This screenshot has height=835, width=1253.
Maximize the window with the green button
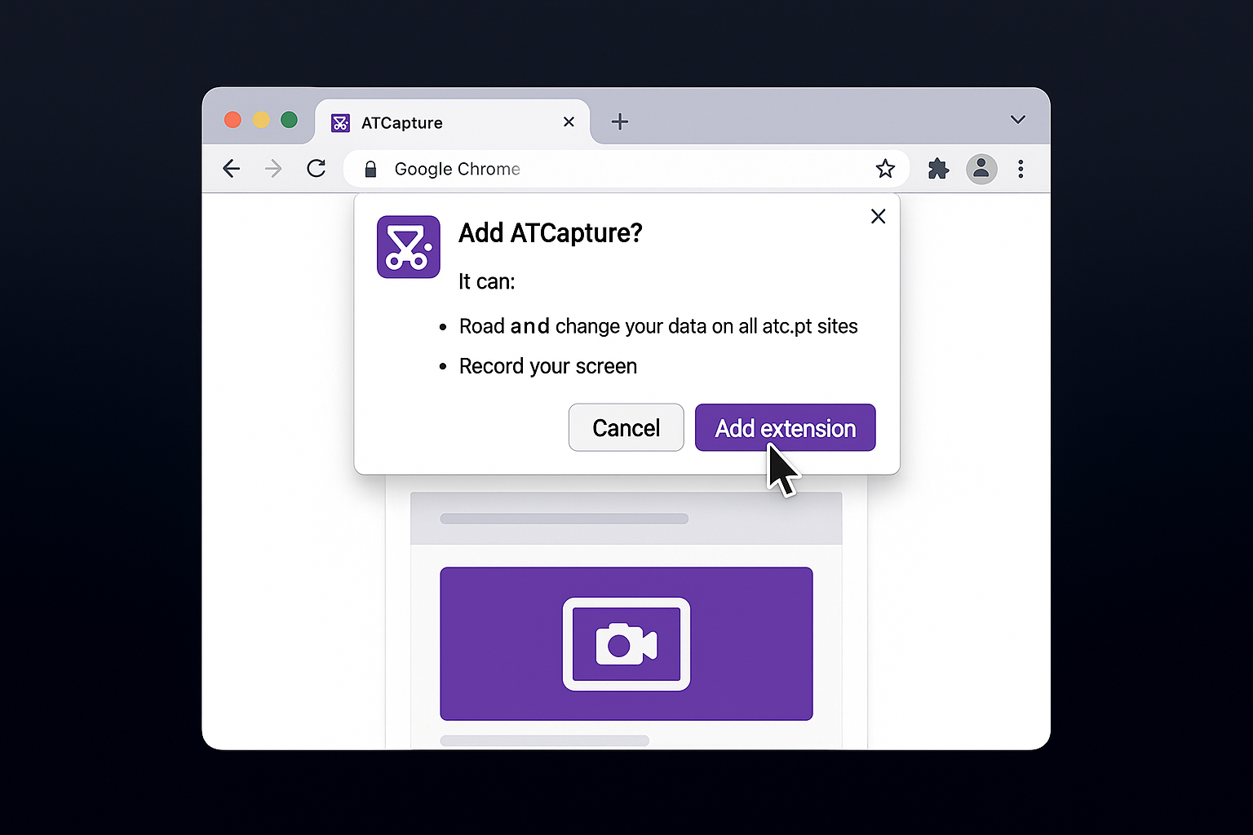[289, 120]
